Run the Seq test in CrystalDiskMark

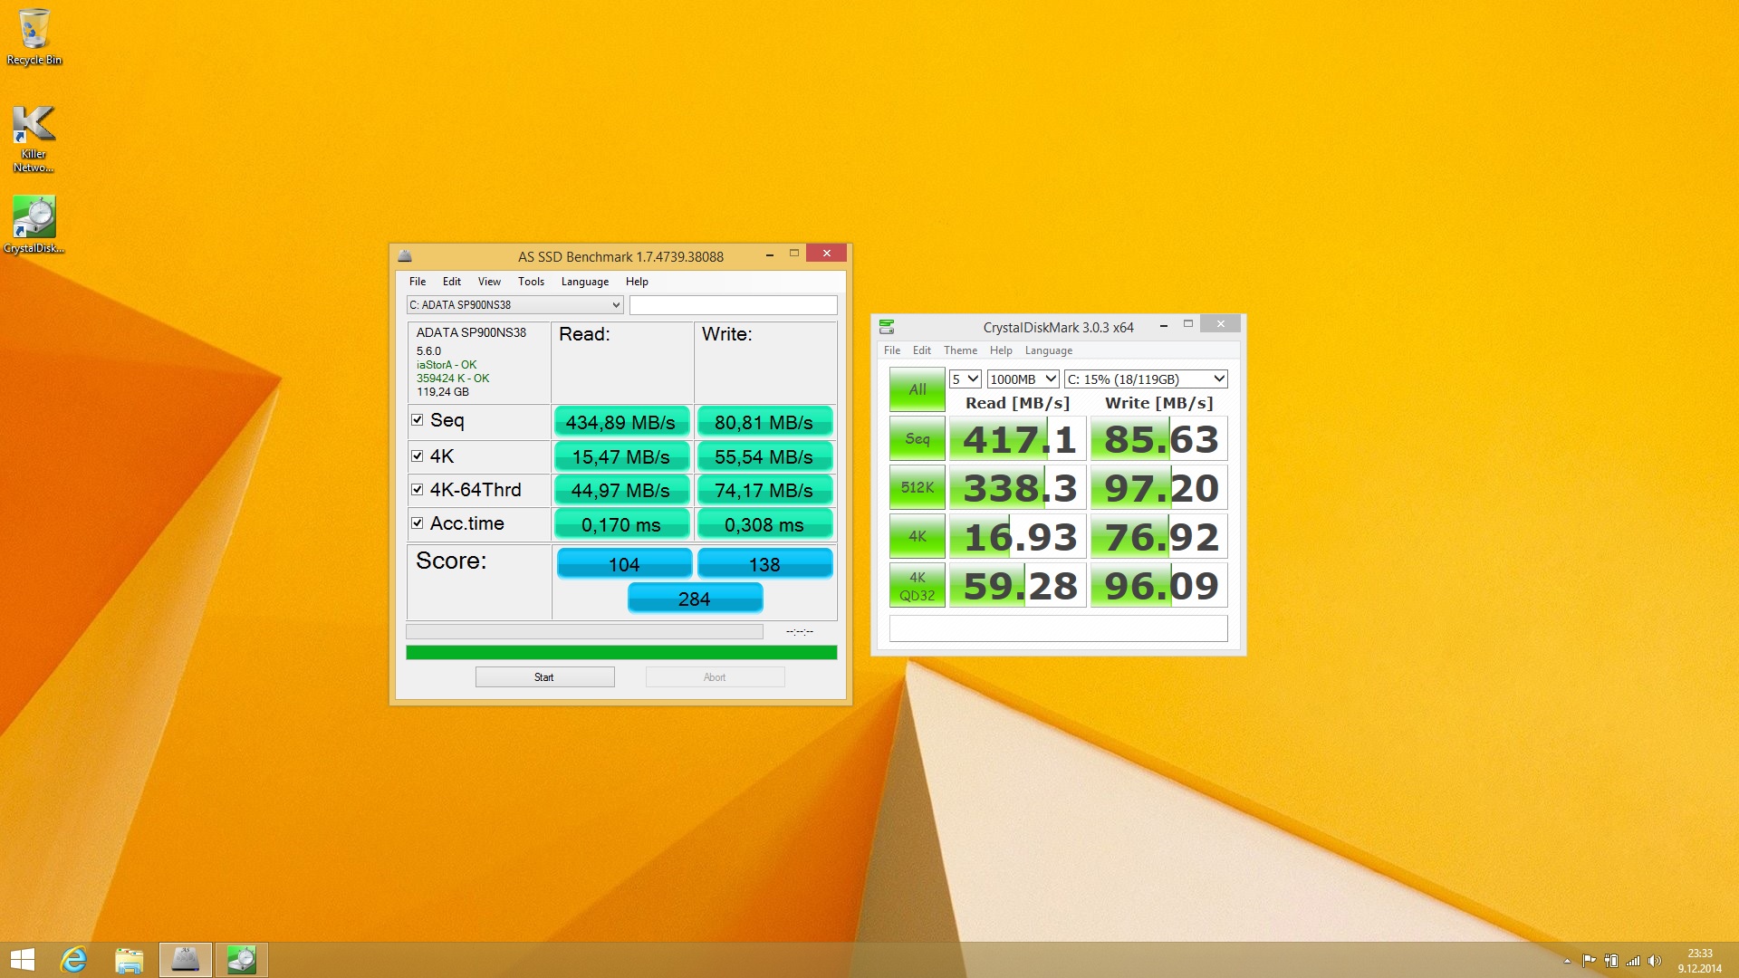coord(918,439)
